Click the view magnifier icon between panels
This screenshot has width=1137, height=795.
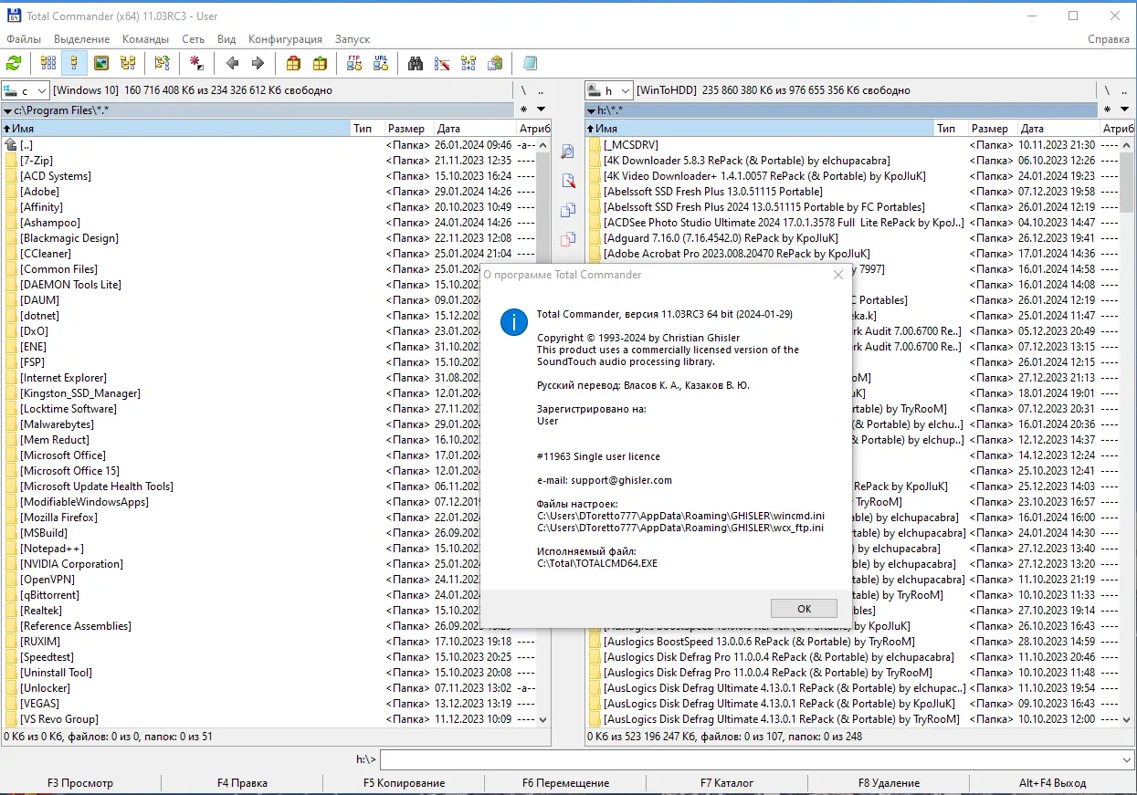coord(567,152)
